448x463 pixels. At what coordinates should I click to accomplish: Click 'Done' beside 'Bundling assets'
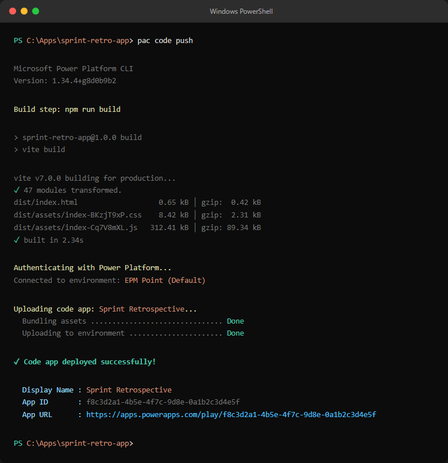235,321
